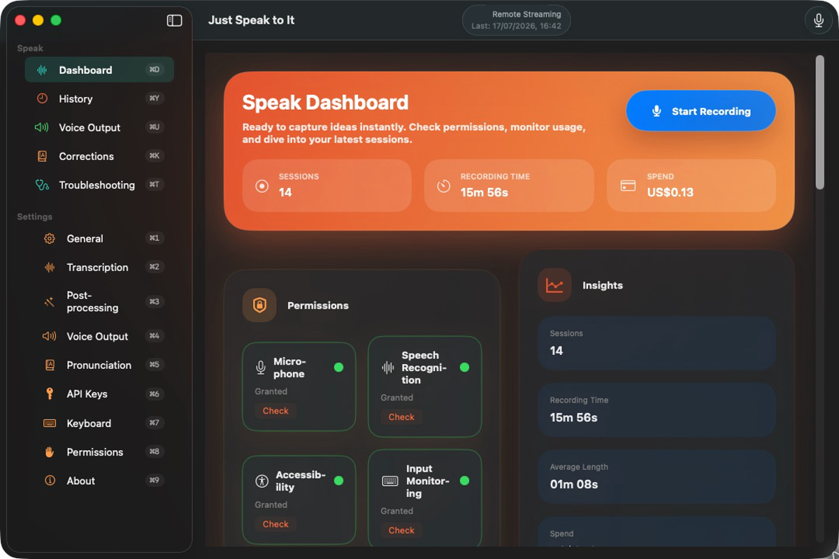Viewport: 839px width, 559px height.
Task: Click the Troubleshooting stethoscope icon
Action: [x=42, y=185]
